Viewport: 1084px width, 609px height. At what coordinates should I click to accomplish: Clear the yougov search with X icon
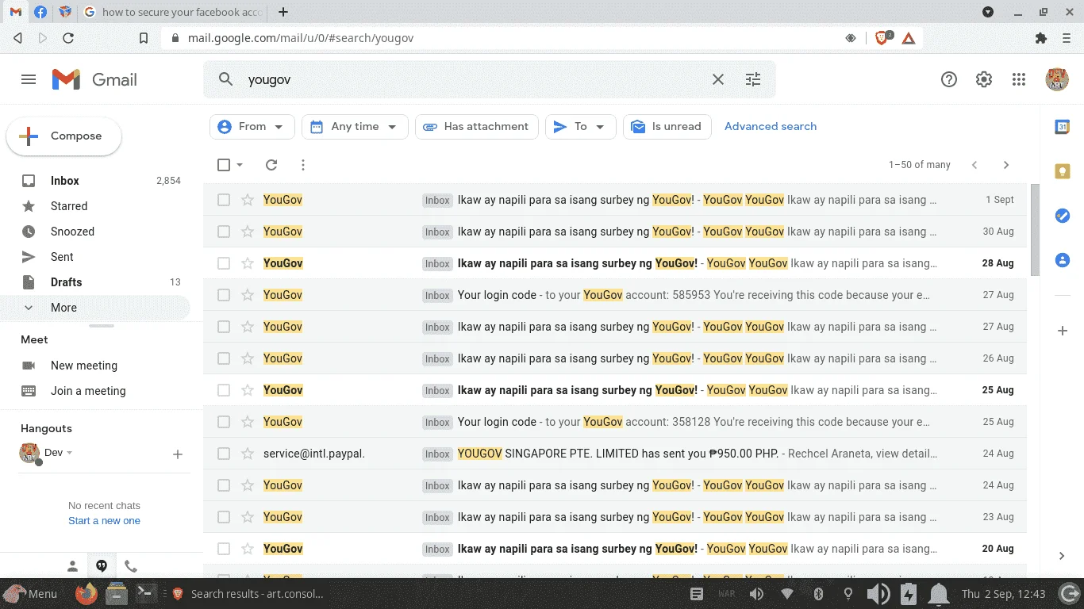tap(718, 79)
